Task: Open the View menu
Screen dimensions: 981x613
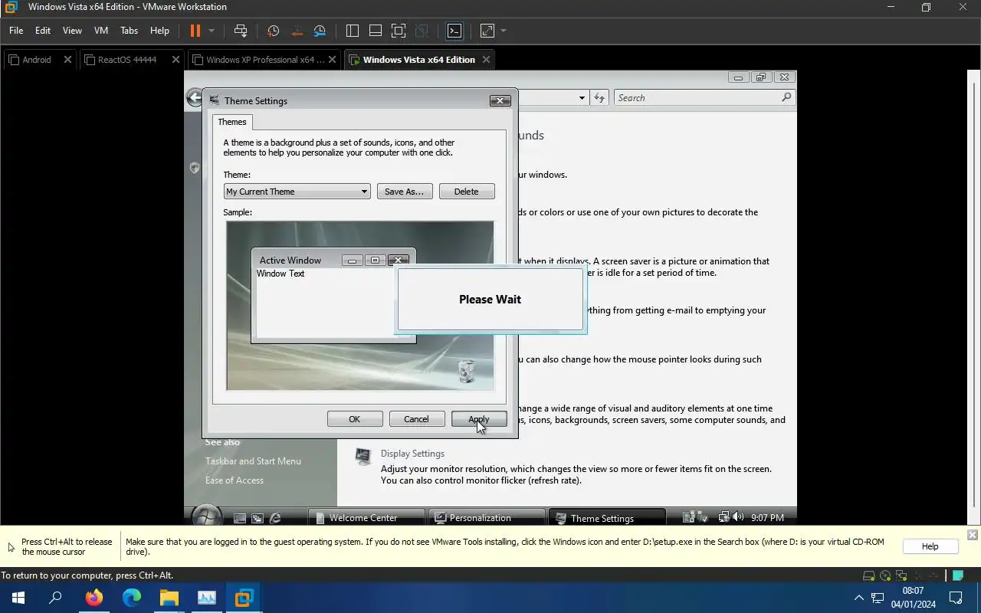Action: click(x=72, y=31)
